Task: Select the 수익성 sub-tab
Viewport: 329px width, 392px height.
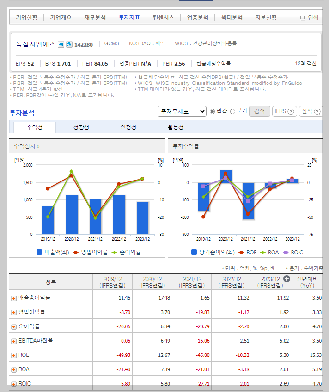Action: [35, 127]
